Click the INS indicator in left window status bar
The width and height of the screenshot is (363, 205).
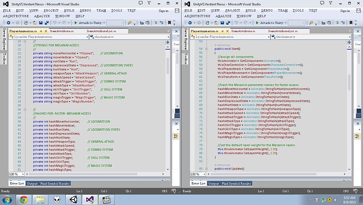(x=164, y=191)
